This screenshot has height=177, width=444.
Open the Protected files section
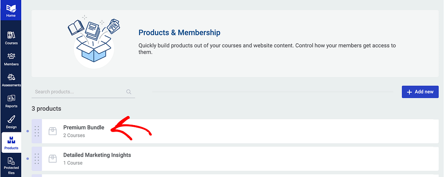[x=11, y=166]
